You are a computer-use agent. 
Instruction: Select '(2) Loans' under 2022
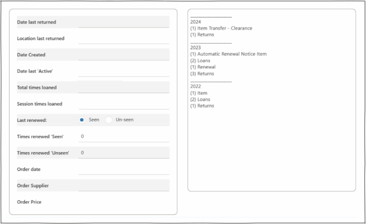click(200, 99)
